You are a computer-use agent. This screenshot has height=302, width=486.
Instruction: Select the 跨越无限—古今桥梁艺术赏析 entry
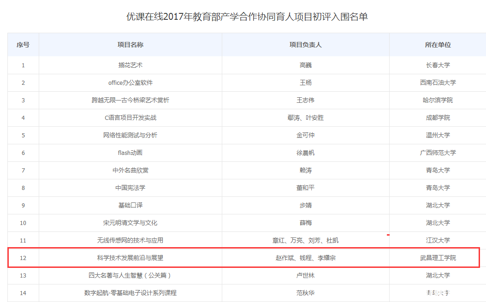point(130,100)
